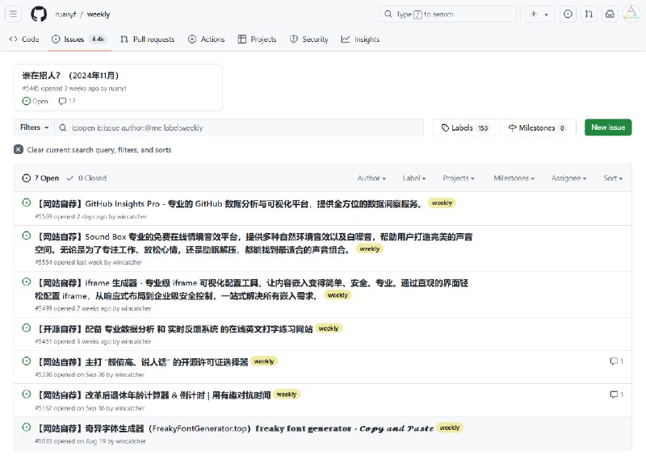Open the 开源许可证选择器 issue
Image resolution: width=646 pixels, height=459 pixels.
pyautogui.click(x=142, y=362)
